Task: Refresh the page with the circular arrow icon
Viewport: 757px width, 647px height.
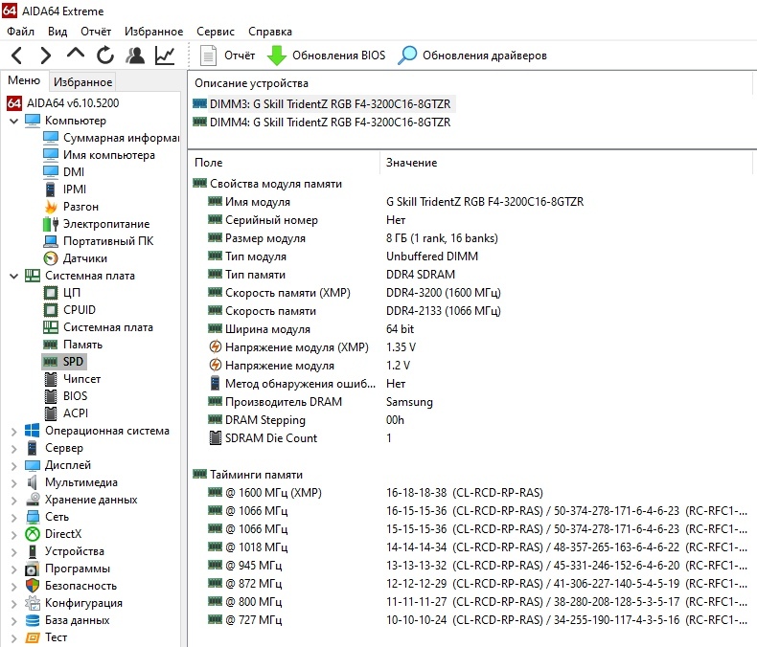Action: pos(104,56)
